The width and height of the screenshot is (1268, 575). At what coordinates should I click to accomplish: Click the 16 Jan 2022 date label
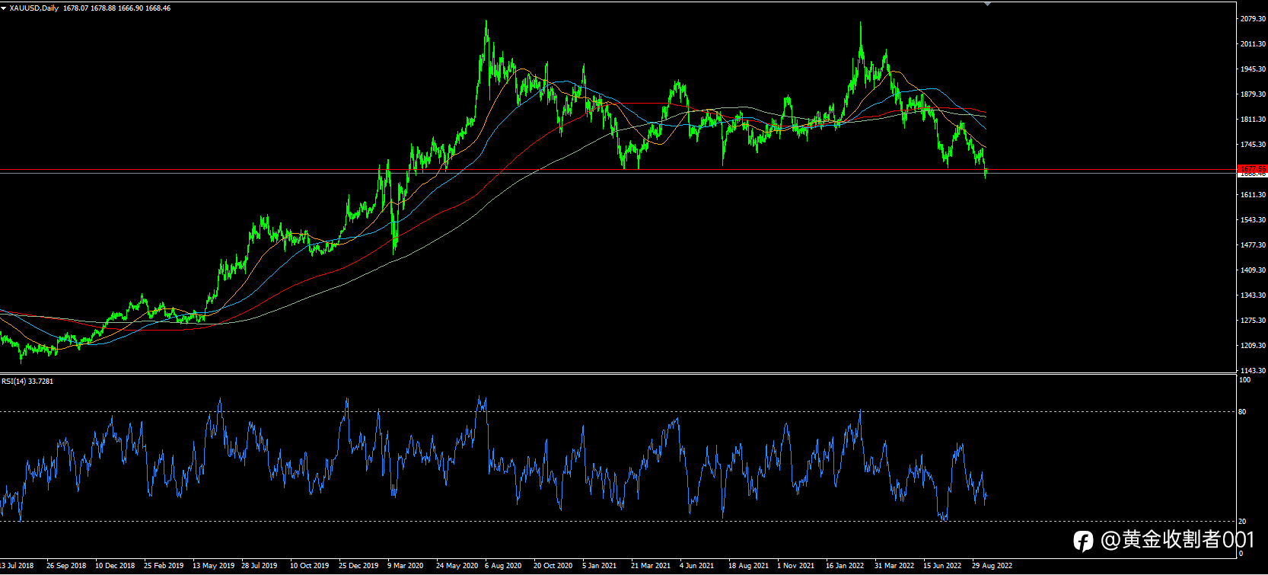845,566
